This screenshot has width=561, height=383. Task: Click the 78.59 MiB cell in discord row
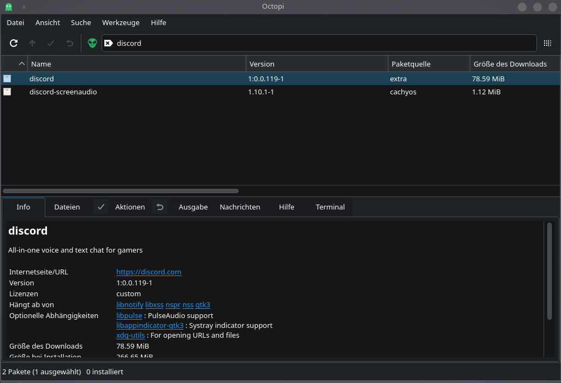(x=488, y=79)
